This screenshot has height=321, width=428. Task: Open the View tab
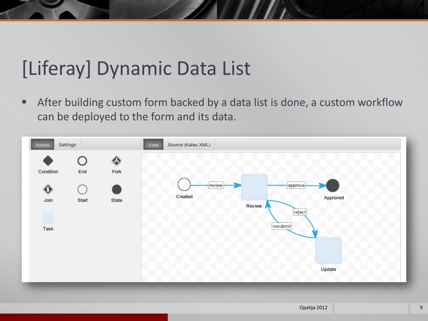point(153,145)
